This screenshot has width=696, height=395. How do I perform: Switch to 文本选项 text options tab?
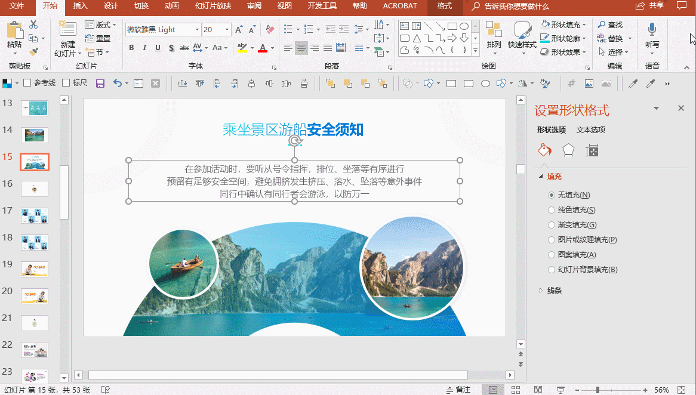coord(591,129)
